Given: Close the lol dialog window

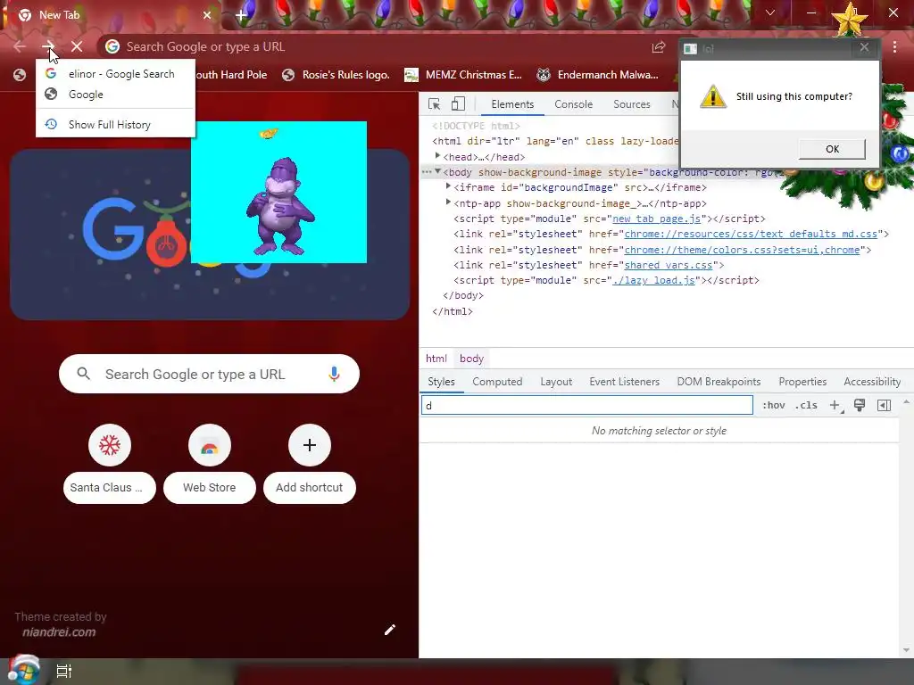Looking at the screenshot, I should [x=864, y=48].
